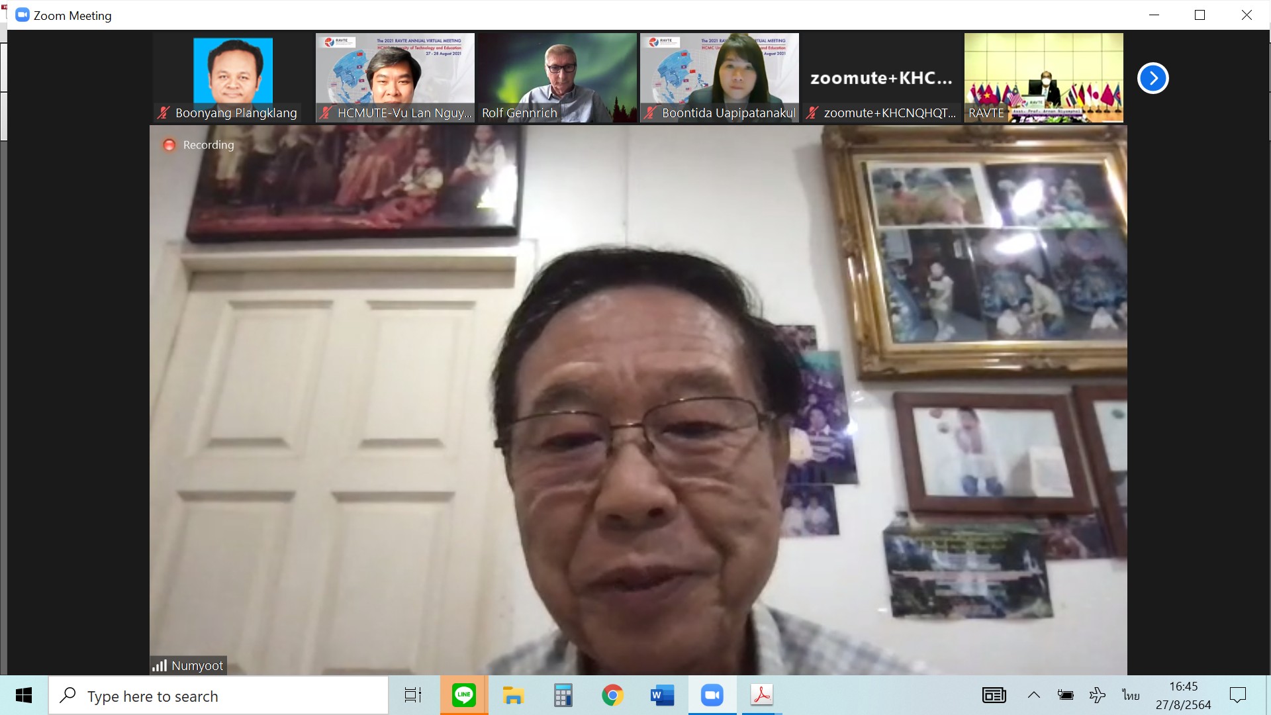Image resolution: width=1271 pixels, height=715 pixels.
Task: Click the taskbar search box
Action: pos(218,696)
